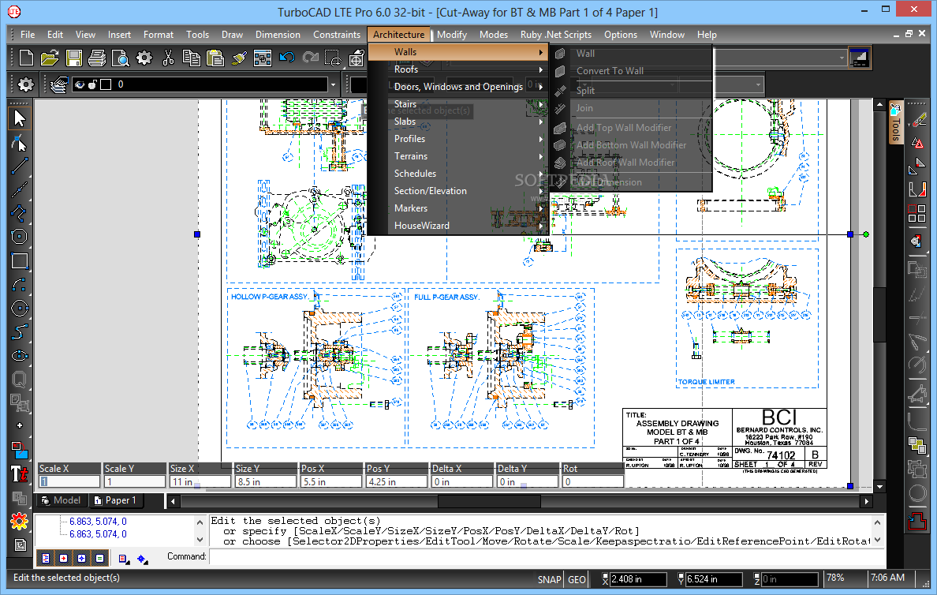The width and height of the screenshot is (937, 595).
Task: Switch to the Model tab
Action: (61, 500)
